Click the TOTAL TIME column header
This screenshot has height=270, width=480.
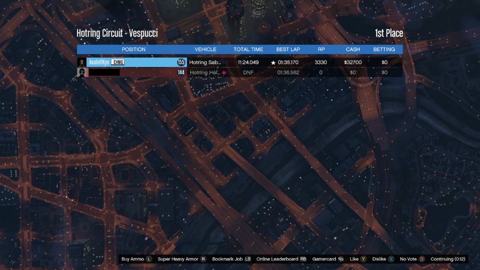point(248,49)
